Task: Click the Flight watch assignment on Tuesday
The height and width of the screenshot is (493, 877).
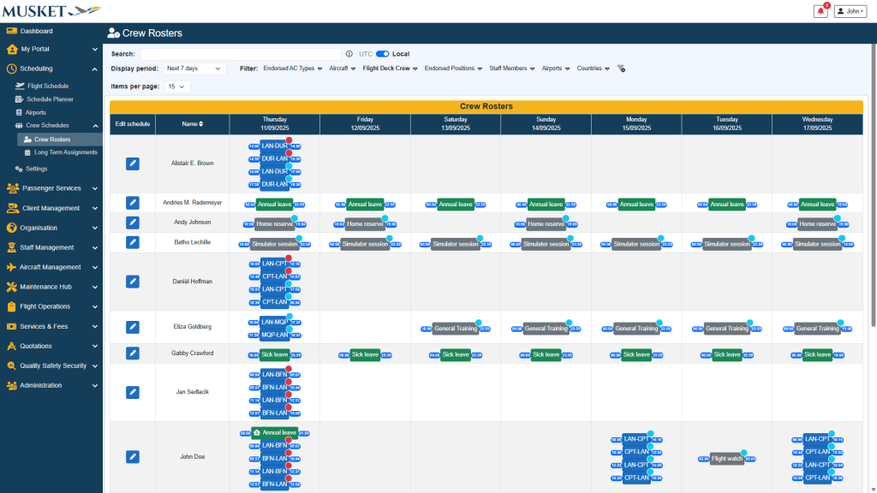Action: pyautogui.click(x=726, y=459)
